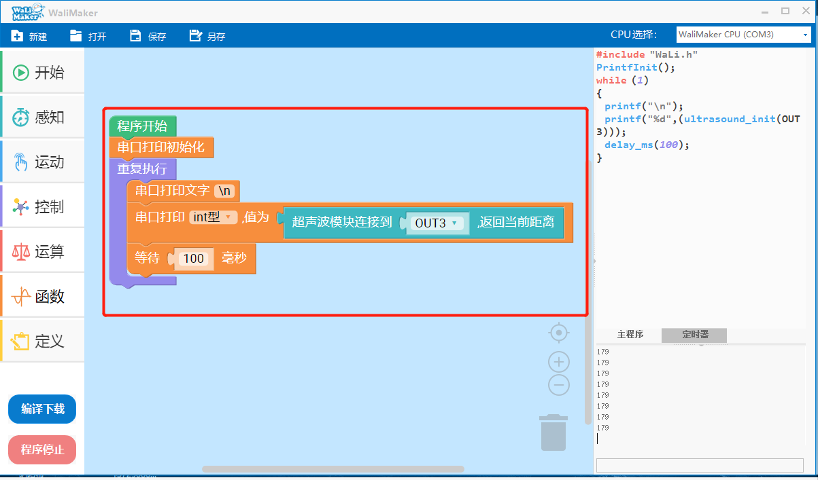
Task: Save the project using the 保存 icon
Action: point(135,36)
